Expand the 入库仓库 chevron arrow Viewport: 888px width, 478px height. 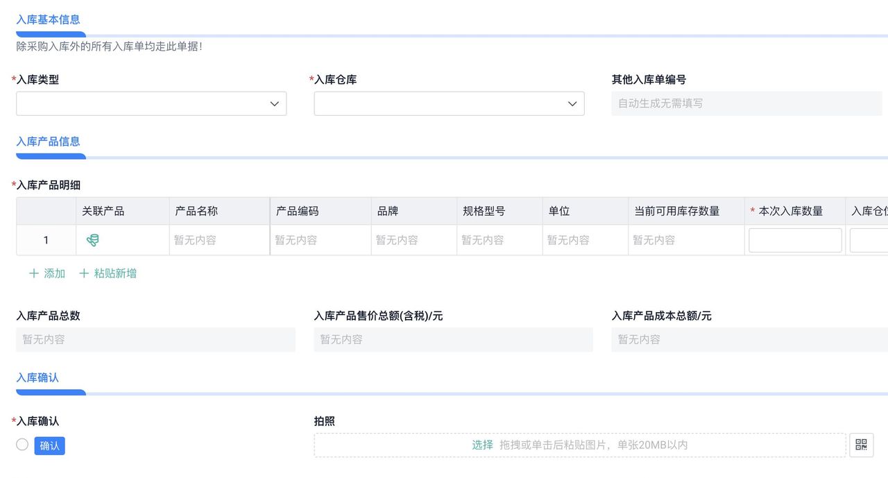coord(572,103)
